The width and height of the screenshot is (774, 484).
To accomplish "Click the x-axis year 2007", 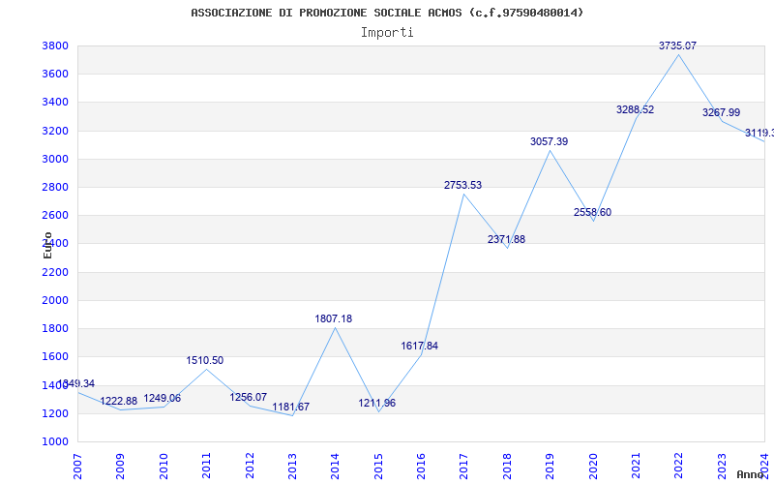I will (x=77, y=467).
